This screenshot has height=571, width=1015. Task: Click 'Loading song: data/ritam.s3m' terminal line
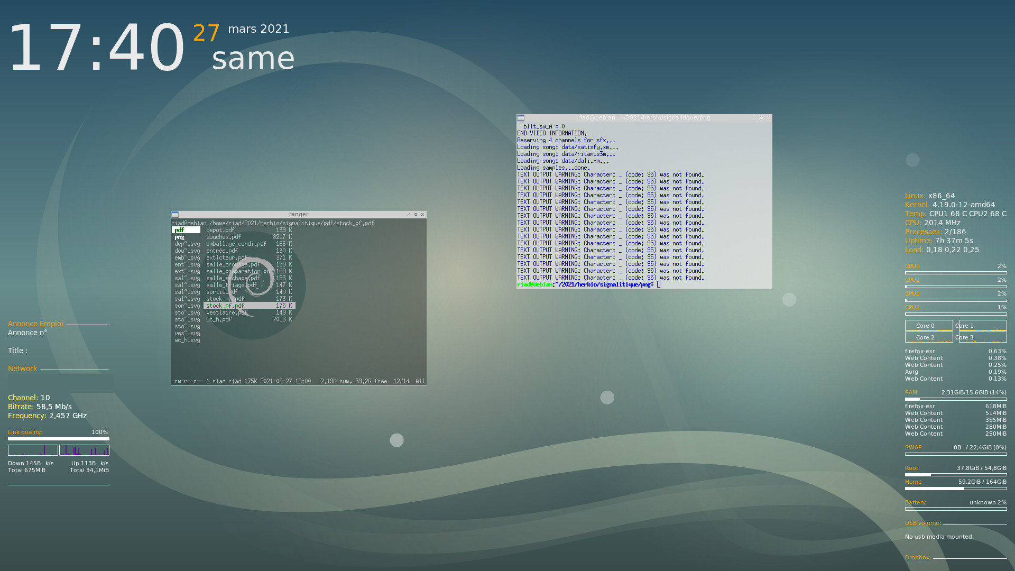pyautogui.click(x=566, y=154)
